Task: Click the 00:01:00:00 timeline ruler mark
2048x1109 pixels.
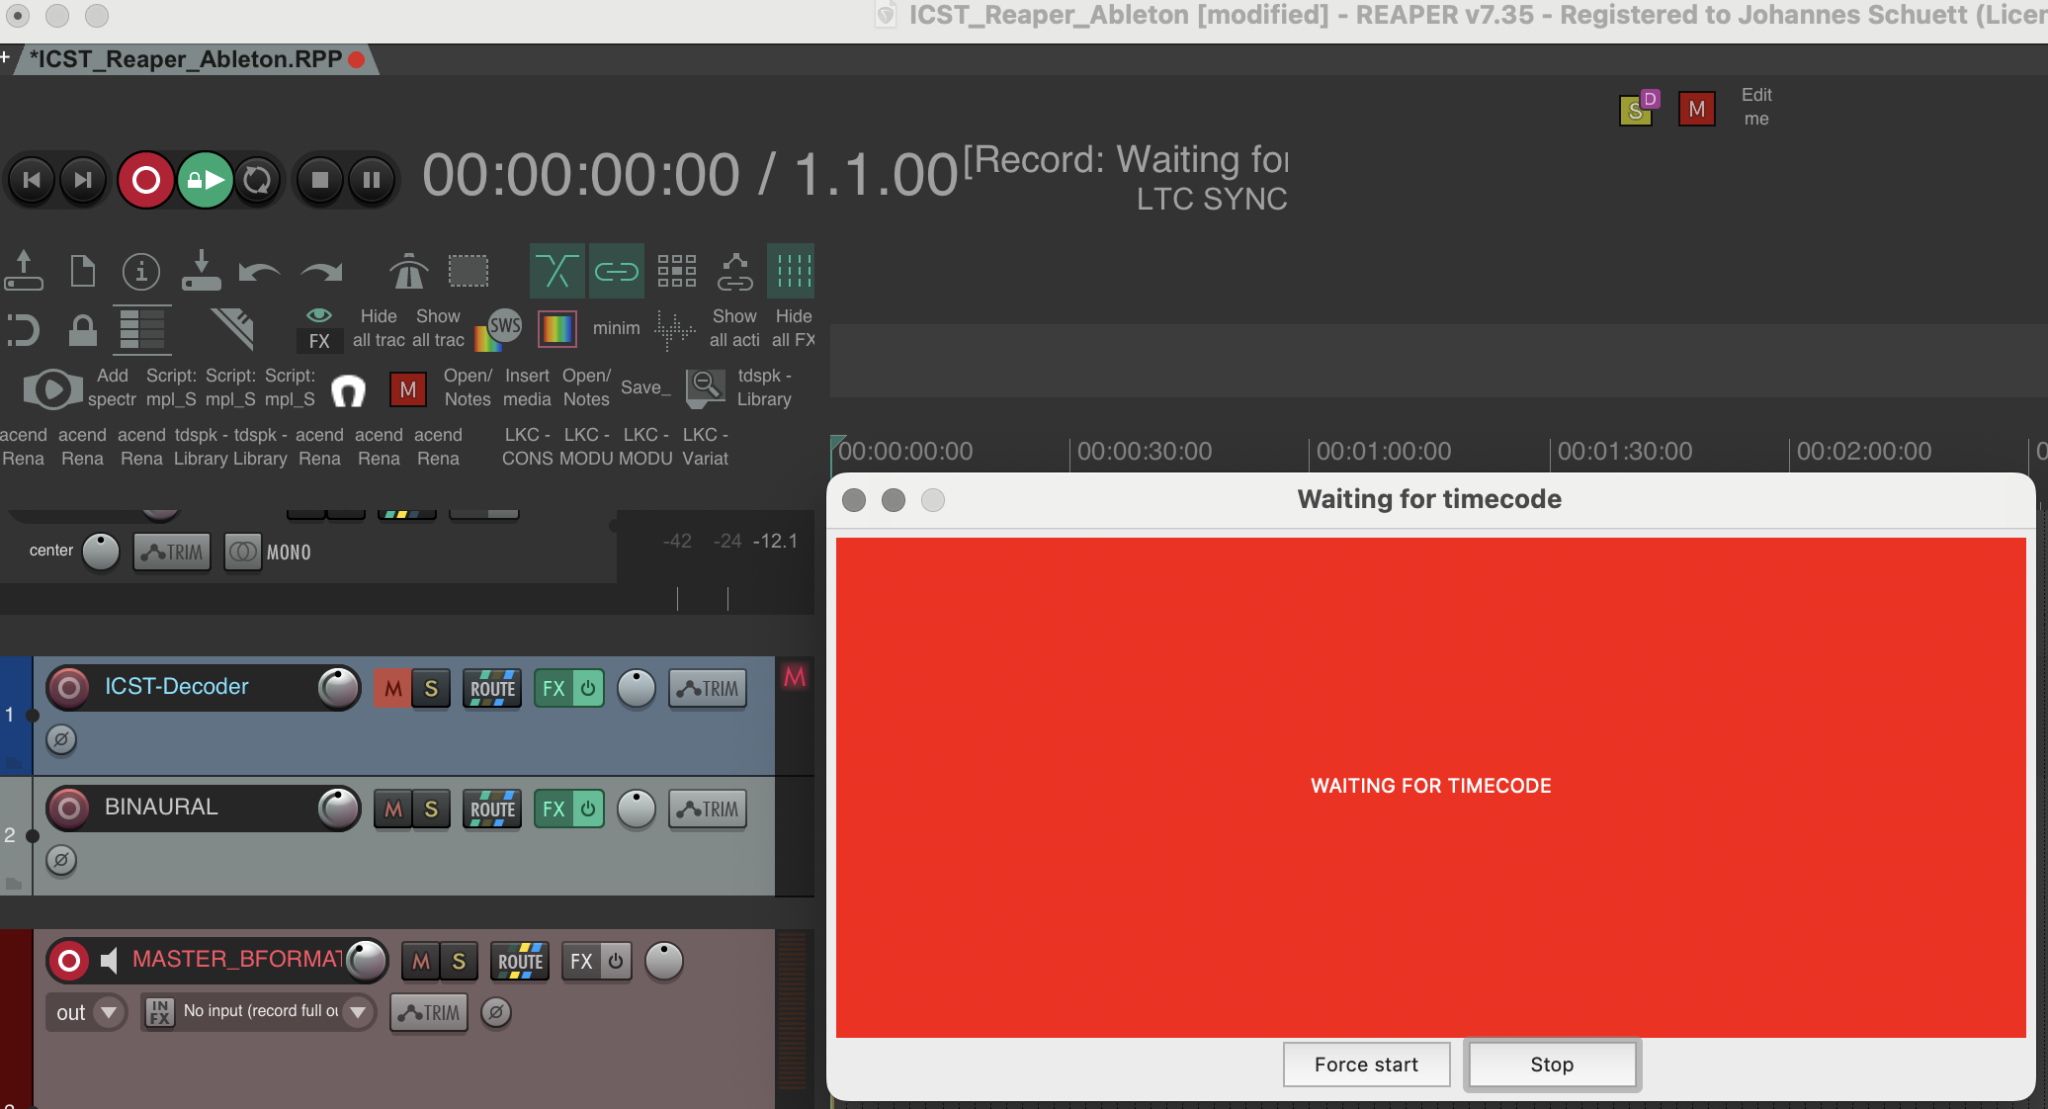Action: 1382,452
